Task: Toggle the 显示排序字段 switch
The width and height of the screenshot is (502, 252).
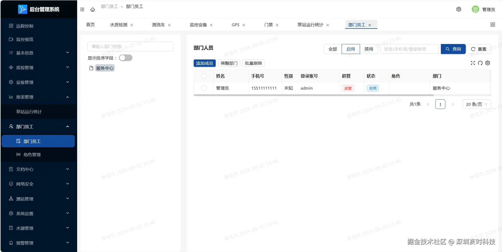Action: [126, 58]
